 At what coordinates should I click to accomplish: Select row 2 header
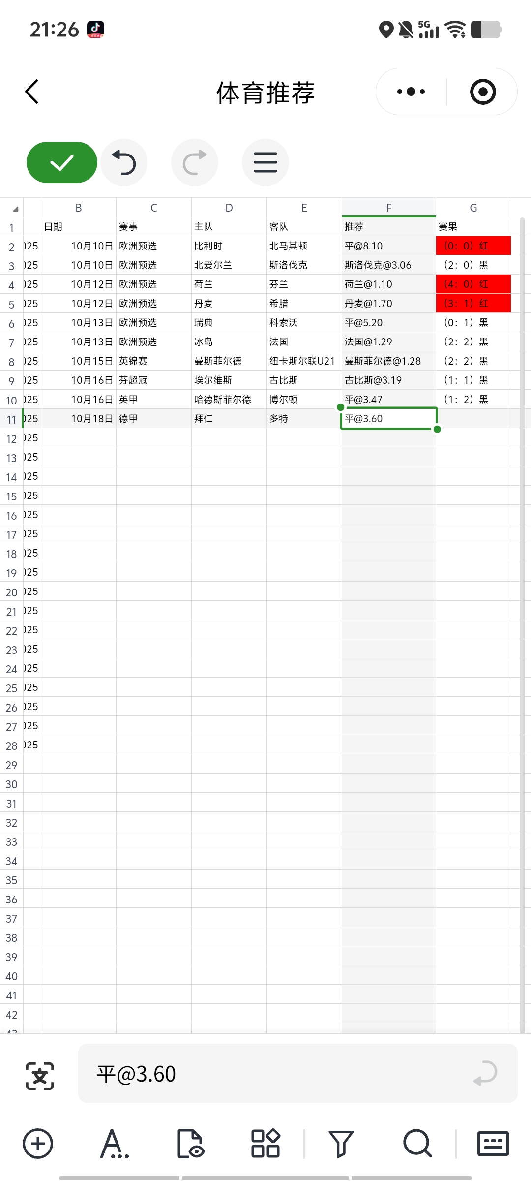(12, 247)
